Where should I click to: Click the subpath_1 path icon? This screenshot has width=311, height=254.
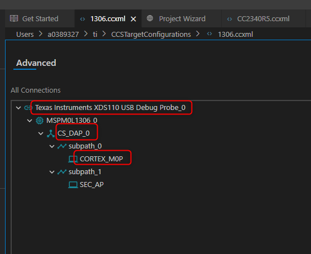tap(61, 172)
